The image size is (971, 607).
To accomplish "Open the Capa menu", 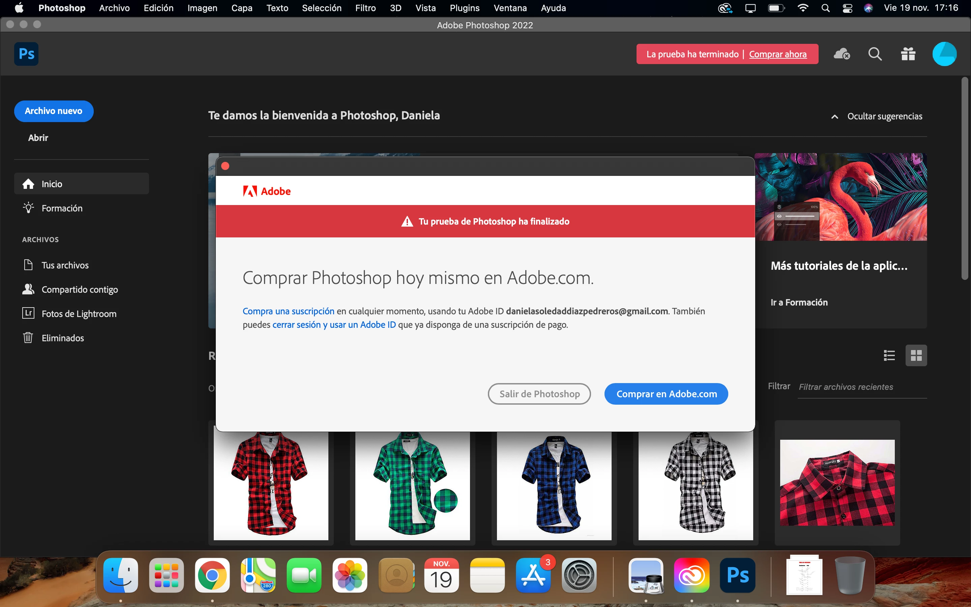I will click(x=241, y=8).
